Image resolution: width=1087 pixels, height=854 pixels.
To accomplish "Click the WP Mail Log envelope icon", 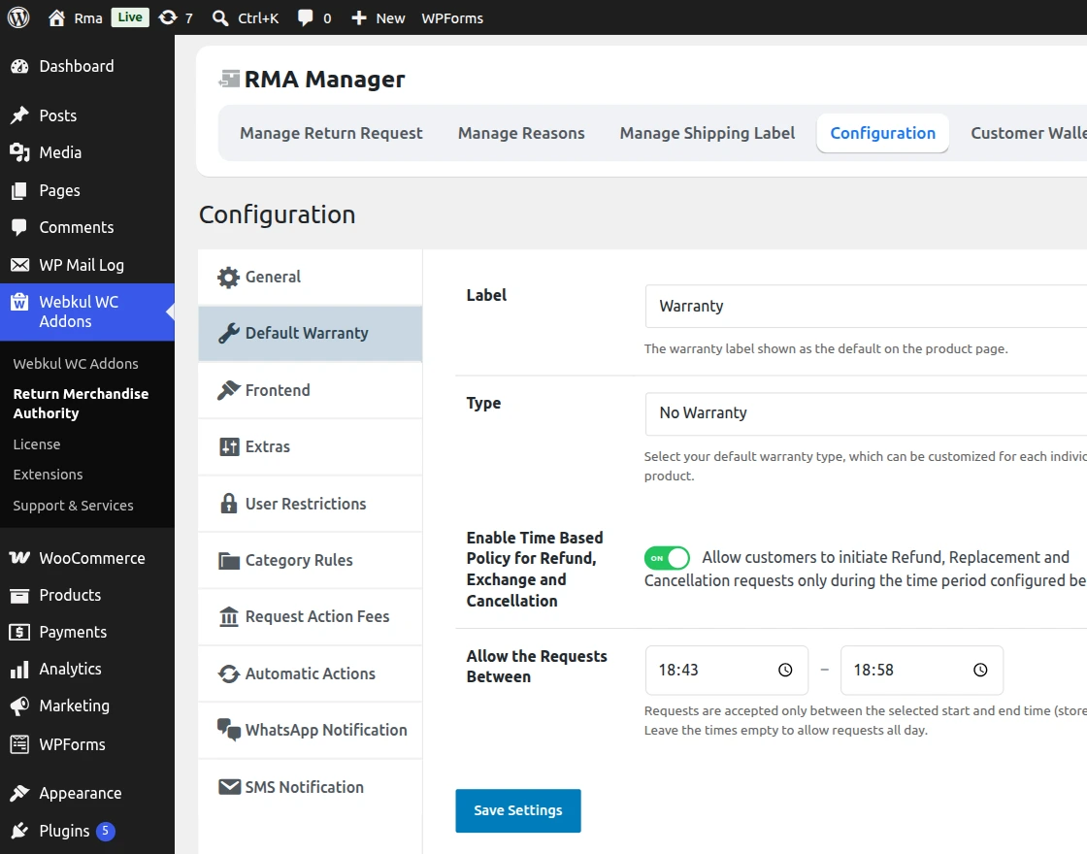I will pos(19,265).
